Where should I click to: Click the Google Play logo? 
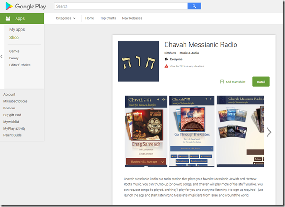pos(25,6)
